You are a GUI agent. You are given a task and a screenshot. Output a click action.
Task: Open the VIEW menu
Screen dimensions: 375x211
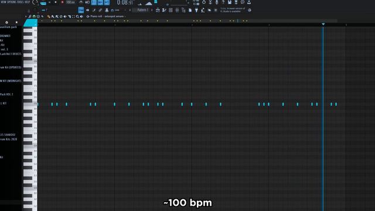[x=4, y=2]
